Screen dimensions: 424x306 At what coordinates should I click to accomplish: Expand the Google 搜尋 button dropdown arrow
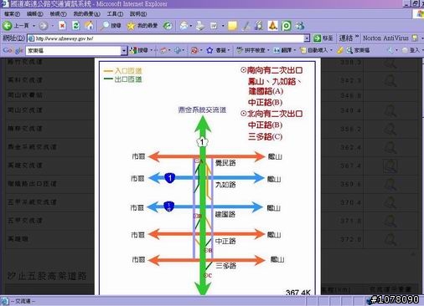(x=152, y=50)
